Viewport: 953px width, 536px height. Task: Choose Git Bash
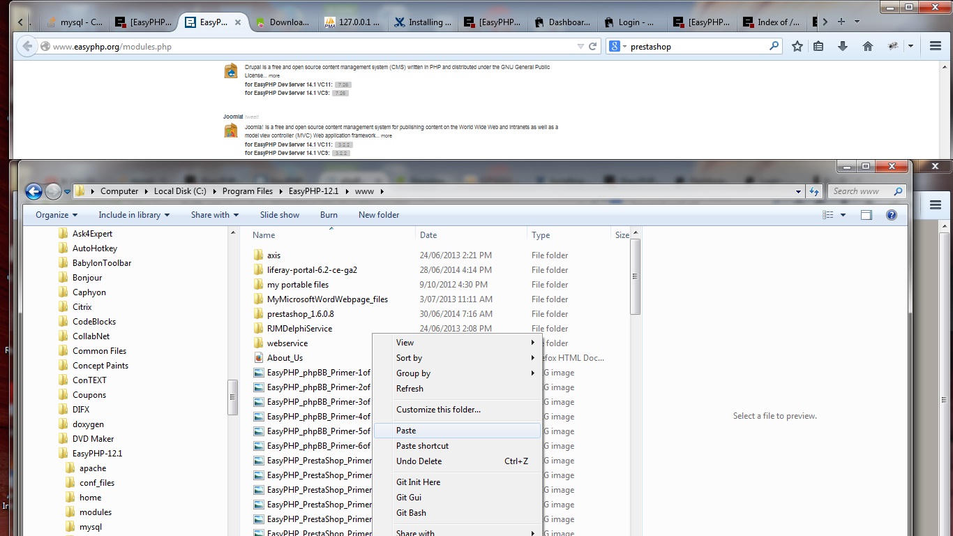[458, 513]
